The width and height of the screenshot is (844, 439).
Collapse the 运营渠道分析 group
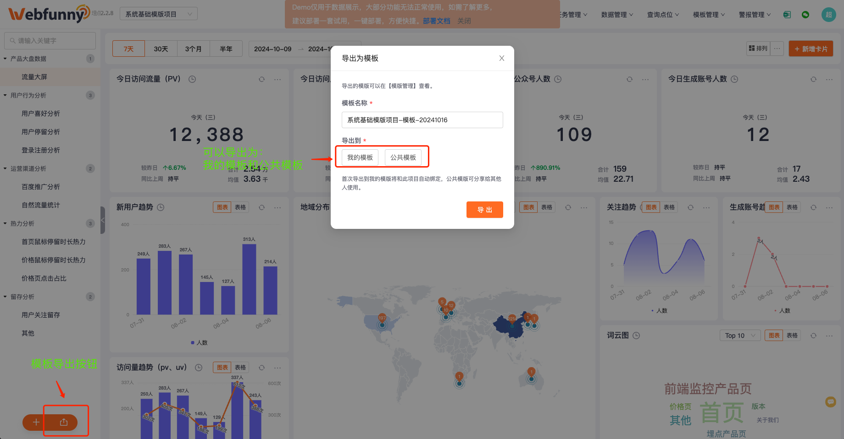click(x=5, y=168)
